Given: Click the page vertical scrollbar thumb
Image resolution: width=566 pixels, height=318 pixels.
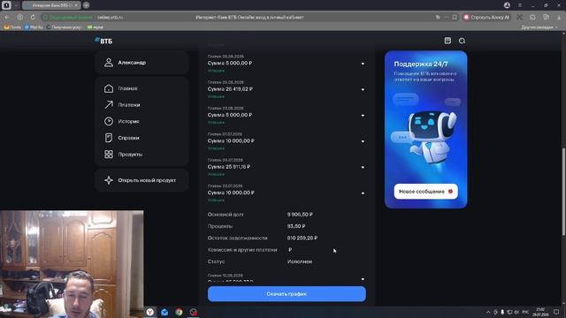Looking at the screenshot, I should (563, 193).
